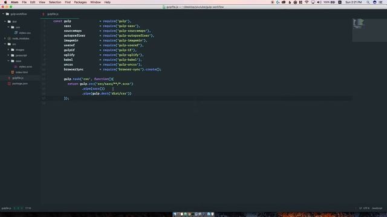Click the index.html file icon
This screenshot has height=217, width=387.
pyautogui.click(x=13, y=72)
